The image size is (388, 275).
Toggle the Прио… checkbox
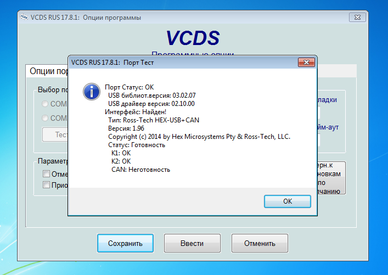46,184
